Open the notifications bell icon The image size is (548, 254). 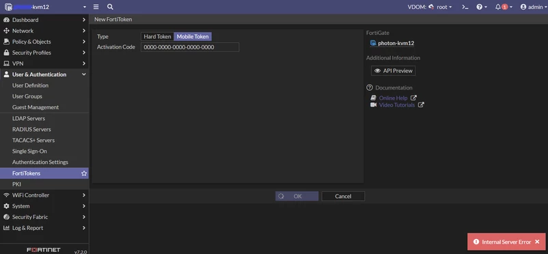click(x=498, y=7)
